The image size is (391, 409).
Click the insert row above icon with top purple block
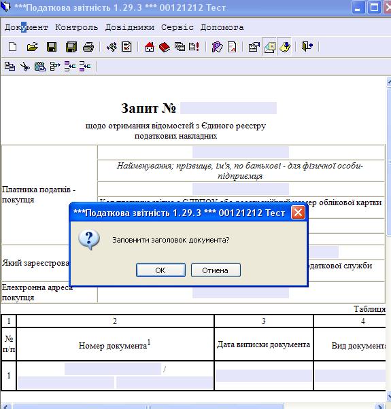click(70, 67)
